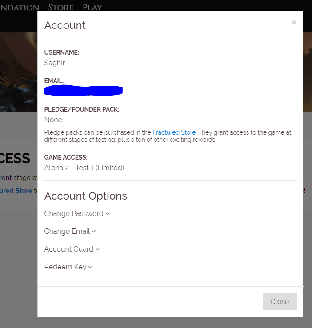
Task: Click the username value Saghir
Action: click(55, 63)
